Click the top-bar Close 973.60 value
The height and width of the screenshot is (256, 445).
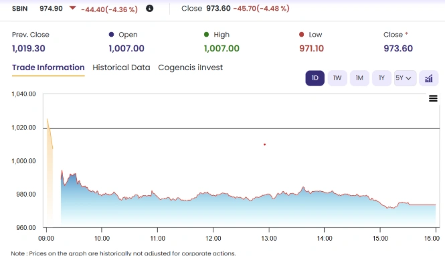pos(218,9)
